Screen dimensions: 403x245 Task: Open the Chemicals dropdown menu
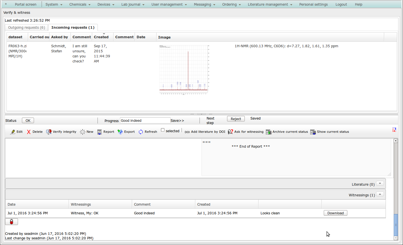[80, 5]
